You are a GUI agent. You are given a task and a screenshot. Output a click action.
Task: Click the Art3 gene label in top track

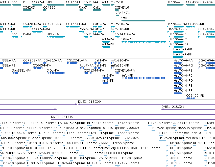pyautogui.click(x=105, y=2)
